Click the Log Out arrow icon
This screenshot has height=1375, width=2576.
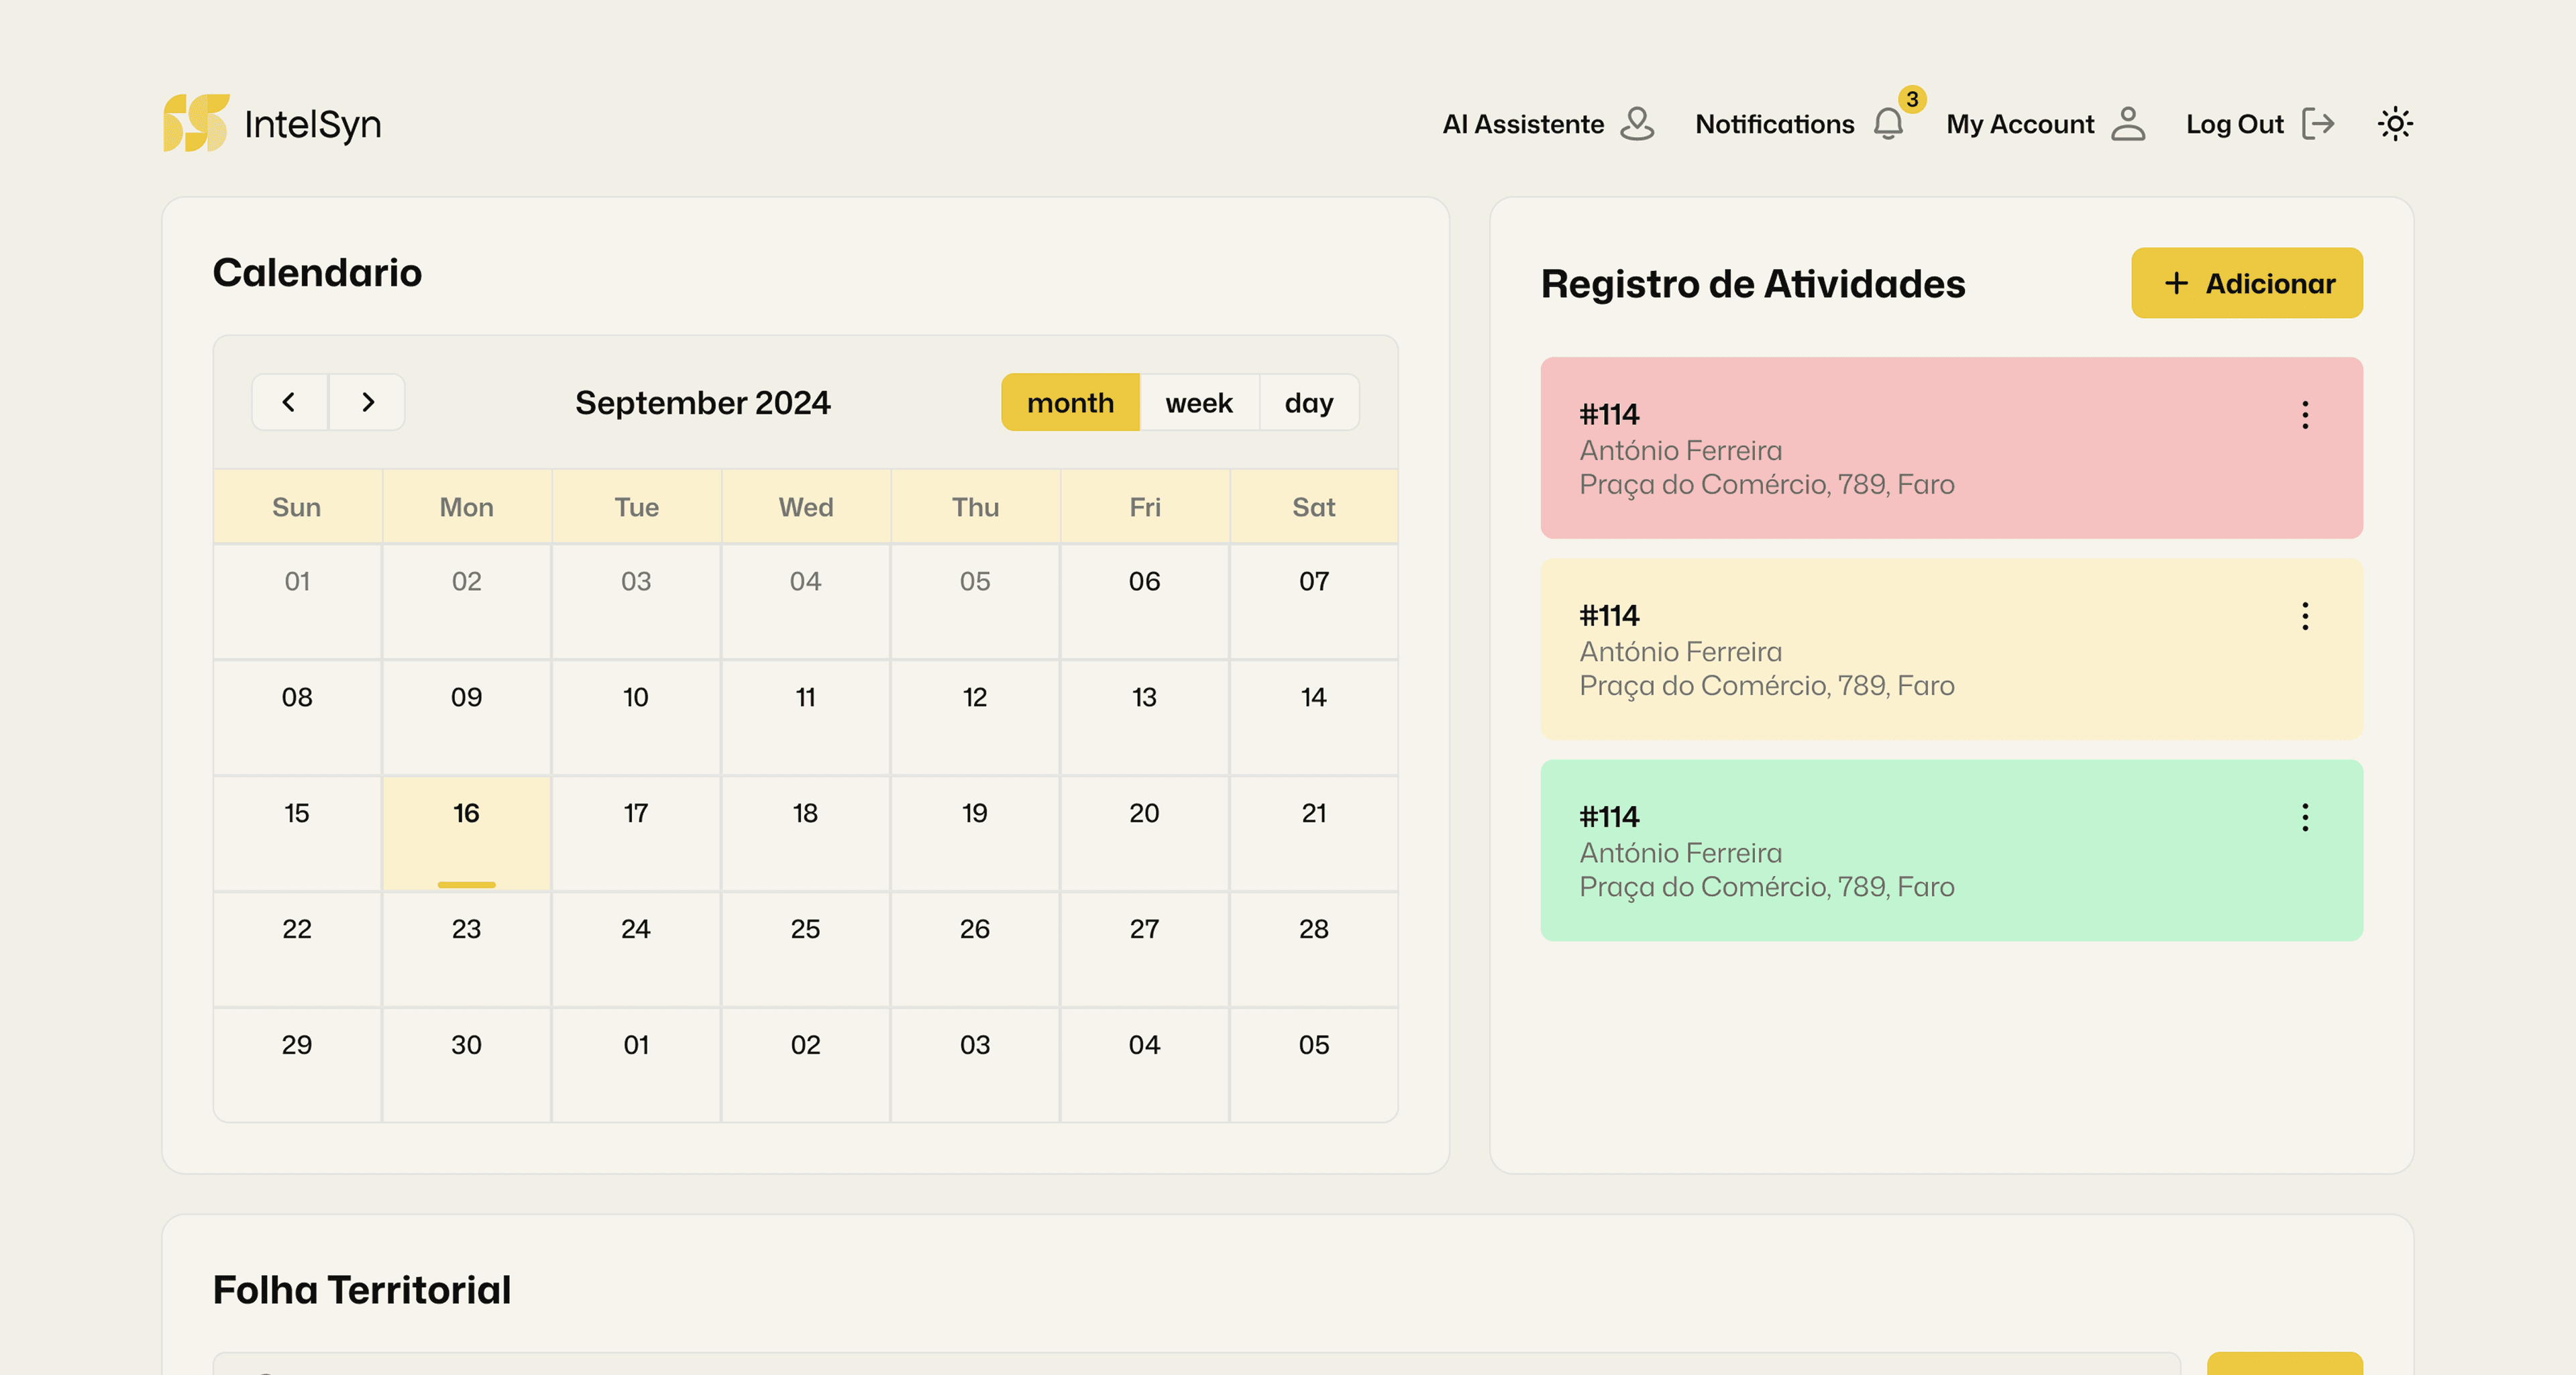2318,124
